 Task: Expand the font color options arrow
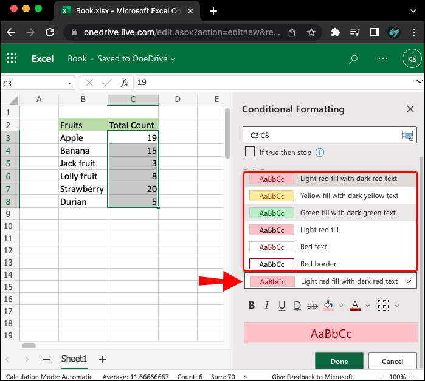369,306
